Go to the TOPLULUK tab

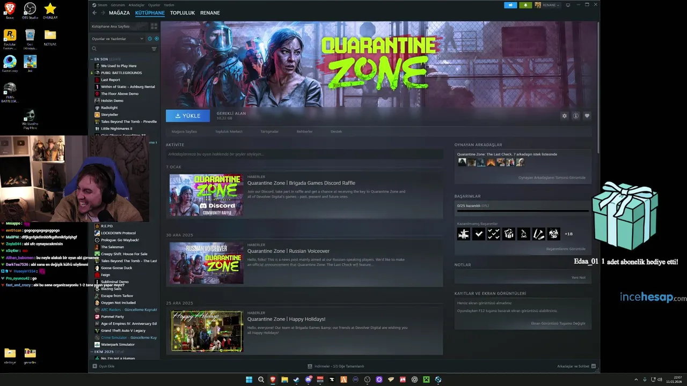182,13
